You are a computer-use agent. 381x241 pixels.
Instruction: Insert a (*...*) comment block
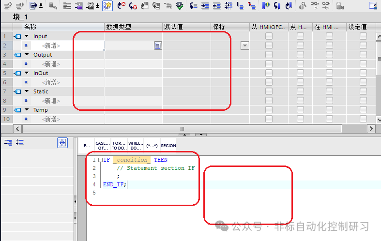click(152, 146)
